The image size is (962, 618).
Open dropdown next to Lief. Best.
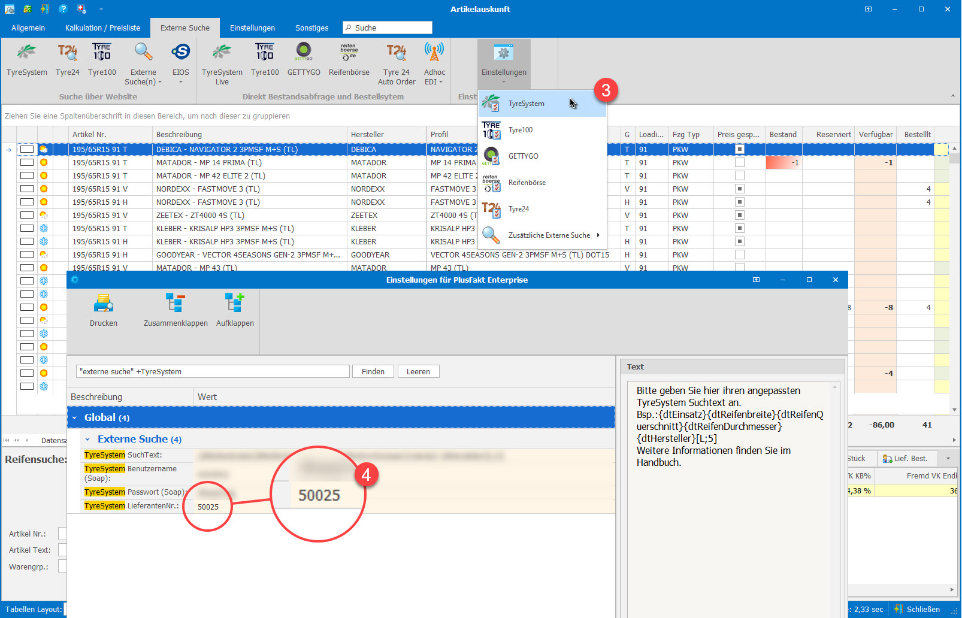(948, 459)
